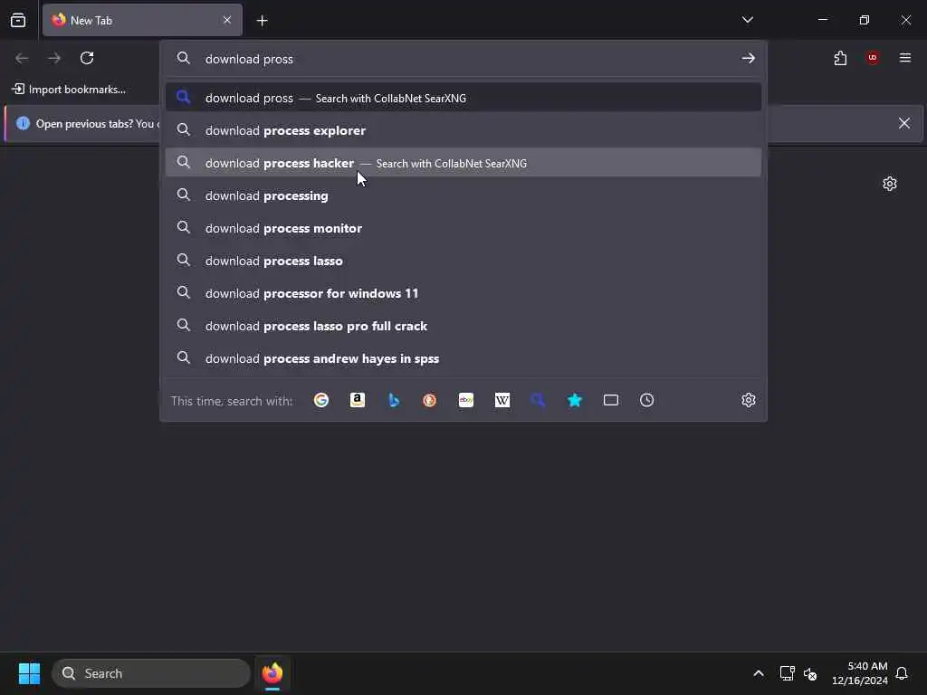This screenshot has width=927, height=695.
Task: Choose the plain download process lasso suggestion
Action: 463,260
